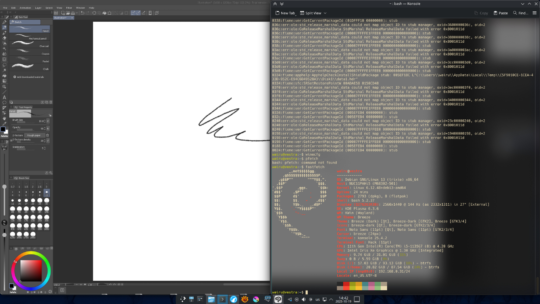This screenshot has width=540, height=304.
Task: Click Add downloaded materials
Action: pyautogui.click(x=29, y=77)
